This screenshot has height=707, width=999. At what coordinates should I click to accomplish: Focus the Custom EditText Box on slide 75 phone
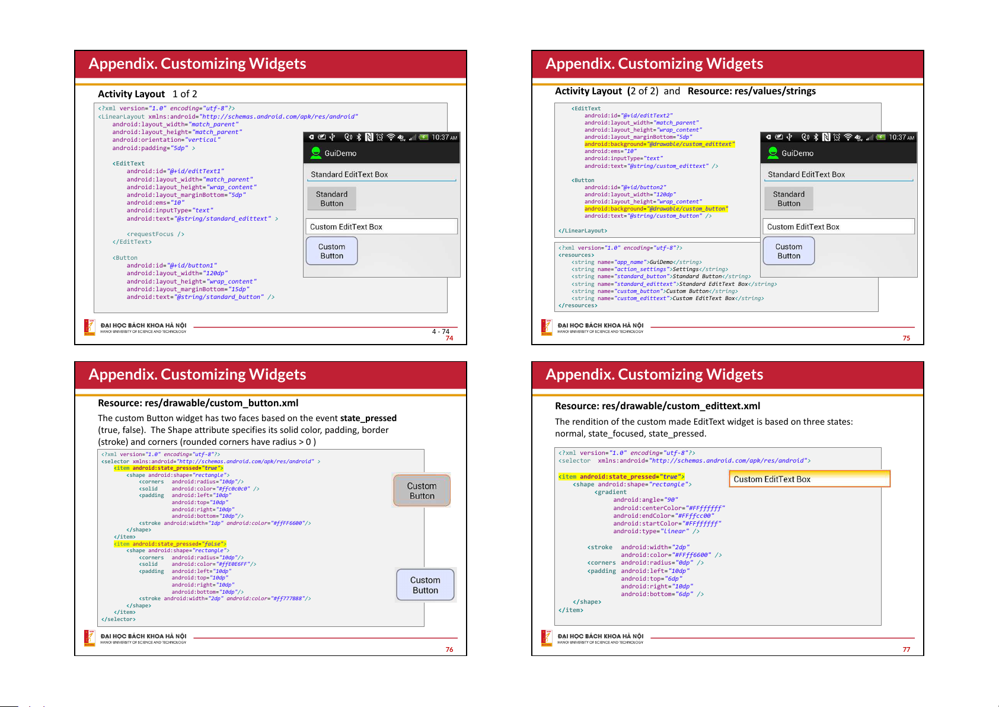[x=838, y=227]
